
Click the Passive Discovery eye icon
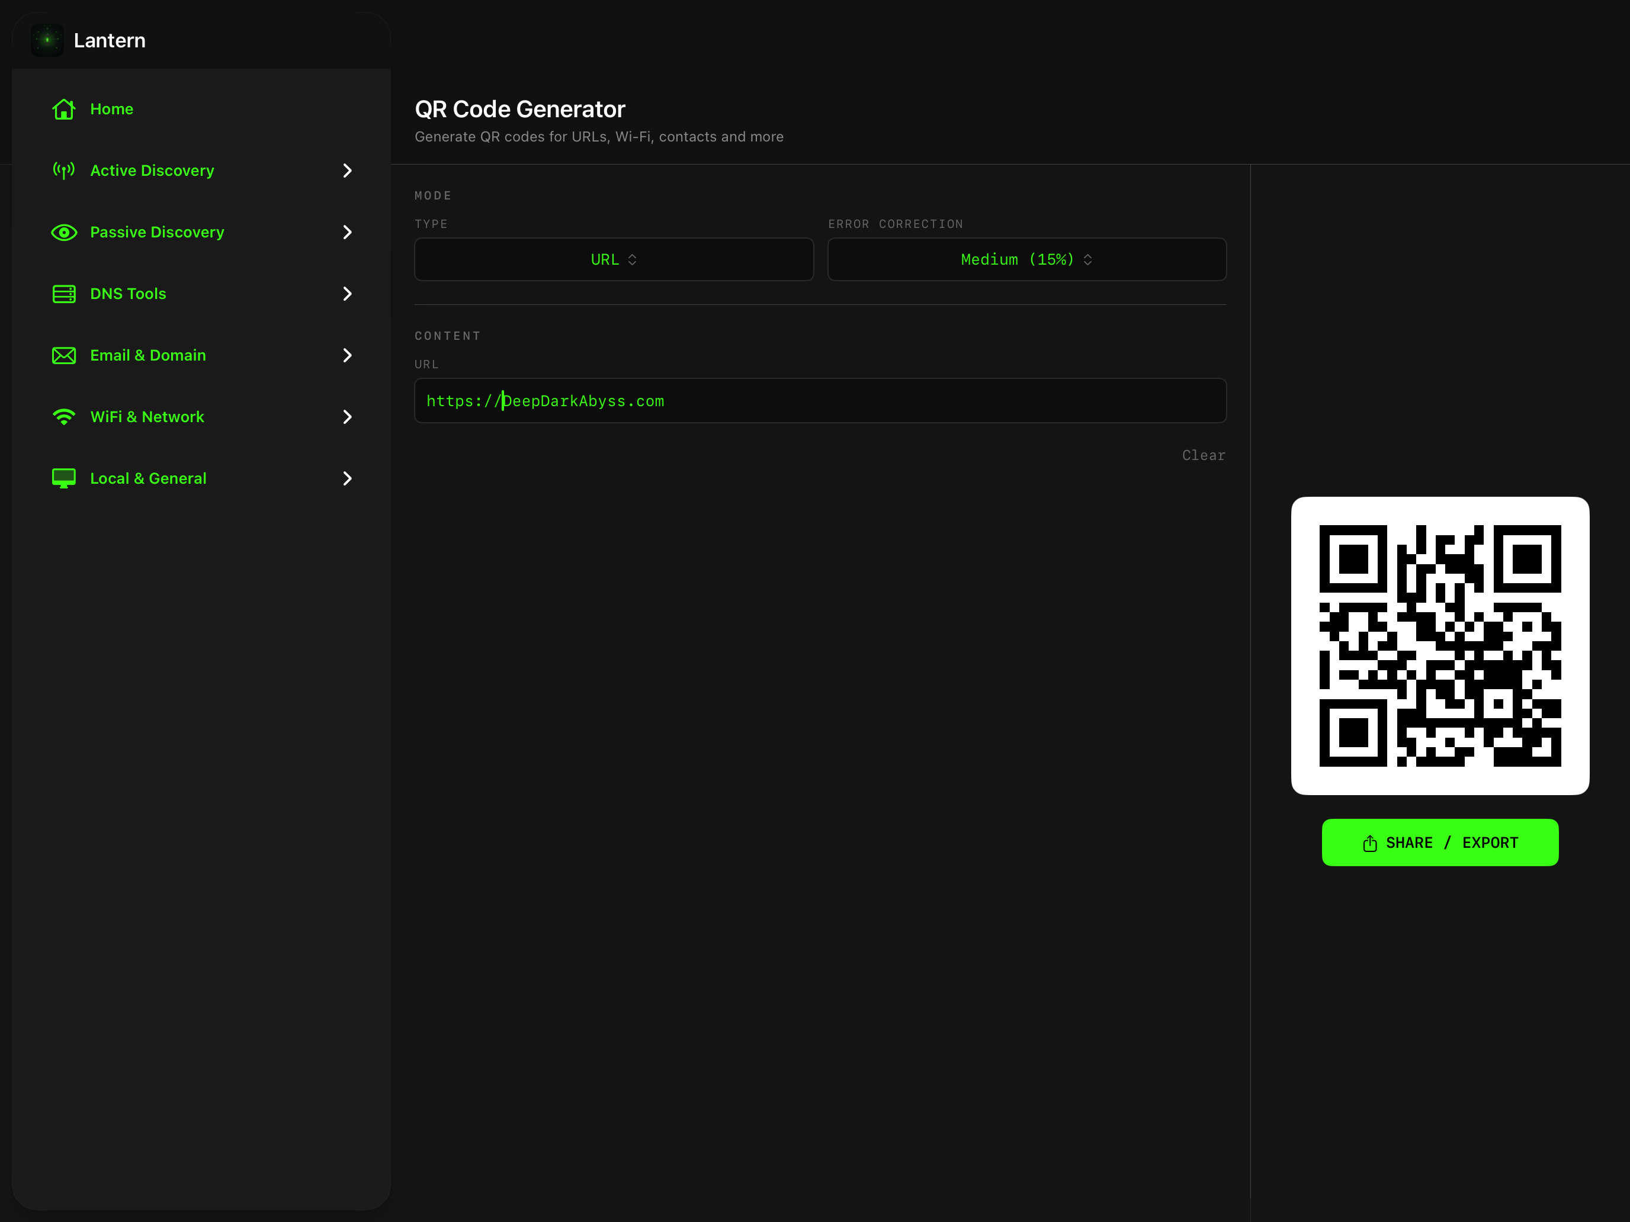pos(63,232)
